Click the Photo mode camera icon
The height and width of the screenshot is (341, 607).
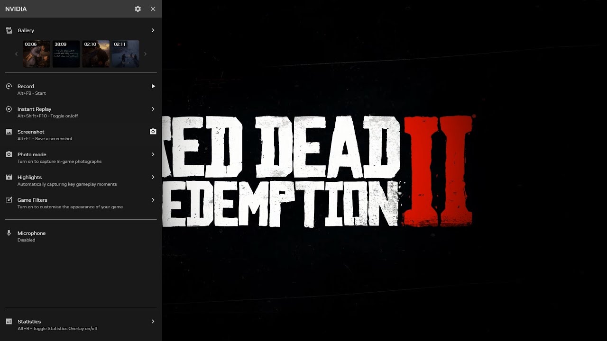[x=9, y=154]
